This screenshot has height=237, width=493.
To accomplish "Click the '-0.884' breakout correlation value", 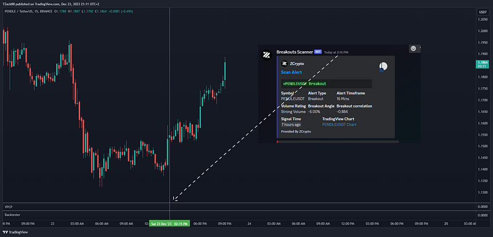I will click(x=342, y=112).
